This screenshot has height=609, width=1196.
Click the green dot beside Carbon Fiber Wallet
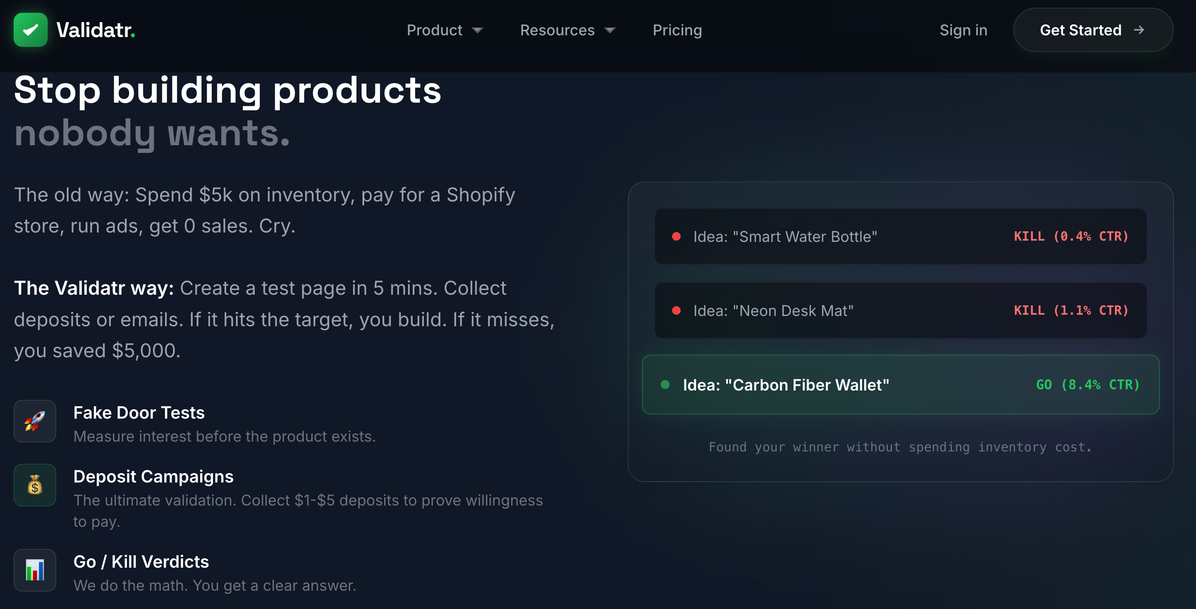[x=665, y=384]
